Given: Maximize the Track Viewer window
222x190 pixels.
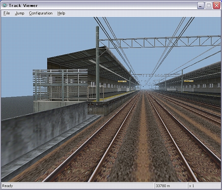Looking at the screenshot, I should pyautogui.click(x=209, y=5).
